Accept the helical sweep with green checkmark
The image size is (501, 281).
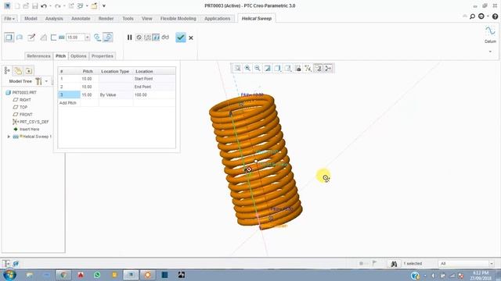[181, 37]
